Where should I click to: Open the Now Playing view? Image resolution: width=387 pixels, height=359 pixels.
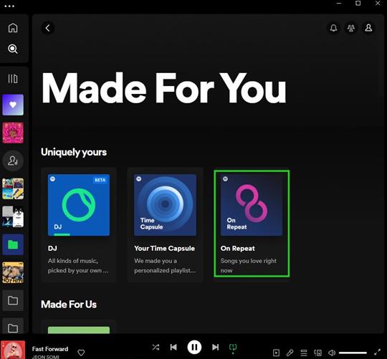coord(276,353)
